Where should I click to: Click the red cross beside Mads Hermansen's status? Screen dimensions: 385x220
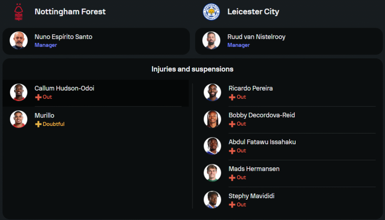[232, 178]
